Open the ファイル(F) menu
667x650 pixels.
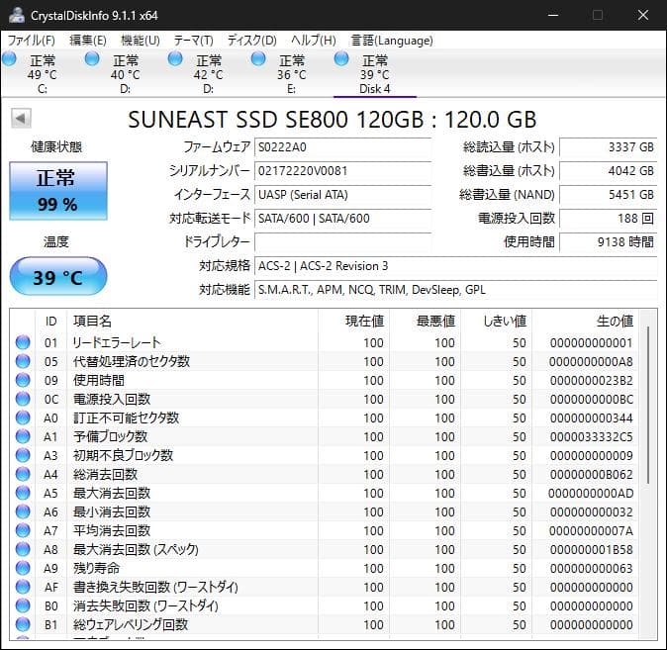32,41
